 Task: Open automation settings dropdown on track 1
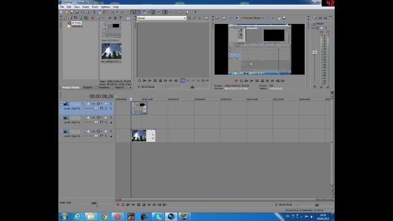click(x=101, y=104)
